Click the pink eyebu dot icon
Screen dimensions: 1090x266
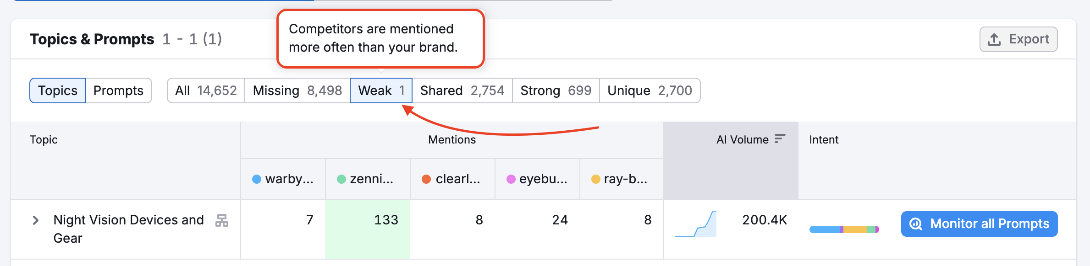point(511,179)
